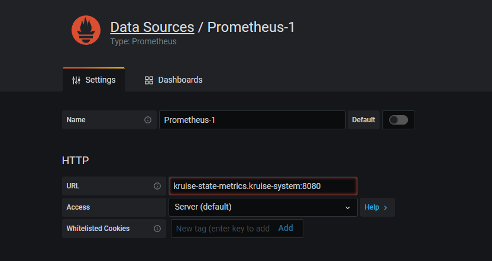Click the Access field label
The image size is (492, 261).
pos(78,207)
